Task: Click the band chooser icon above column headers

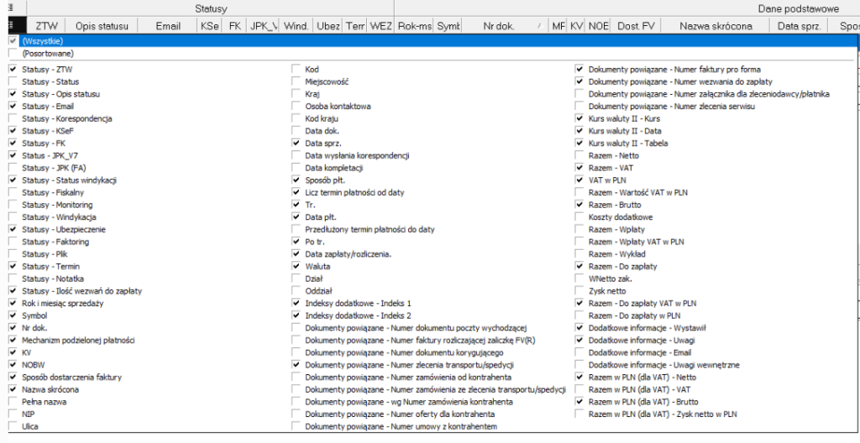Action: point(12,8)
